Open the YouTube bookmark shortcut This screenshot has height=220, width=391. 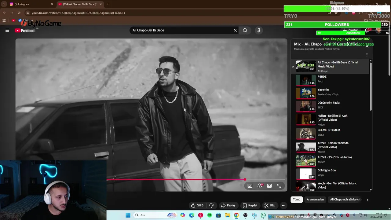tap(13, 20)
